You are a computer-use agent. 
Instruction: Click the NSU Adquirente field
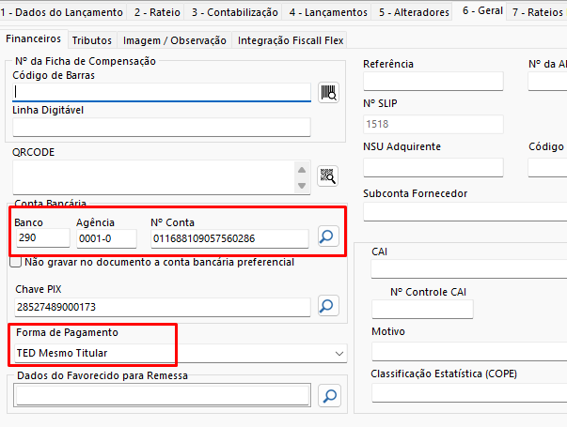pyautogui.click(x=433, y=167)
